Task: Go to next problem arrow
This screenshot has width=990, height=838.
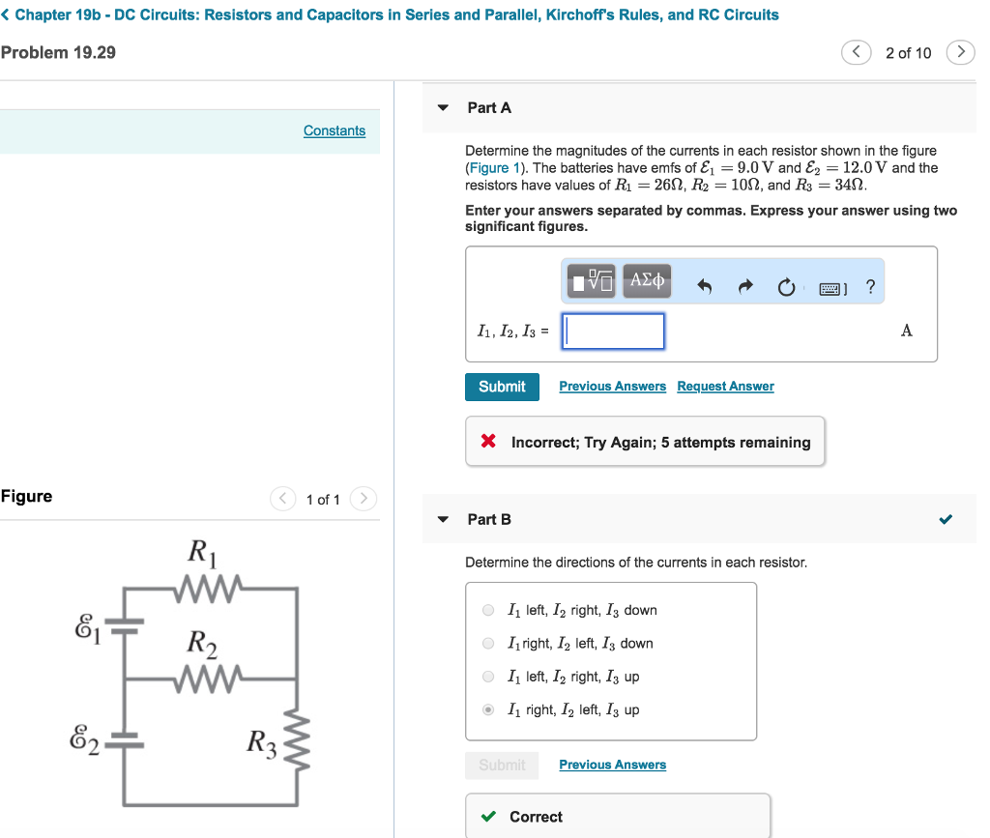Action: coord(959,52)
